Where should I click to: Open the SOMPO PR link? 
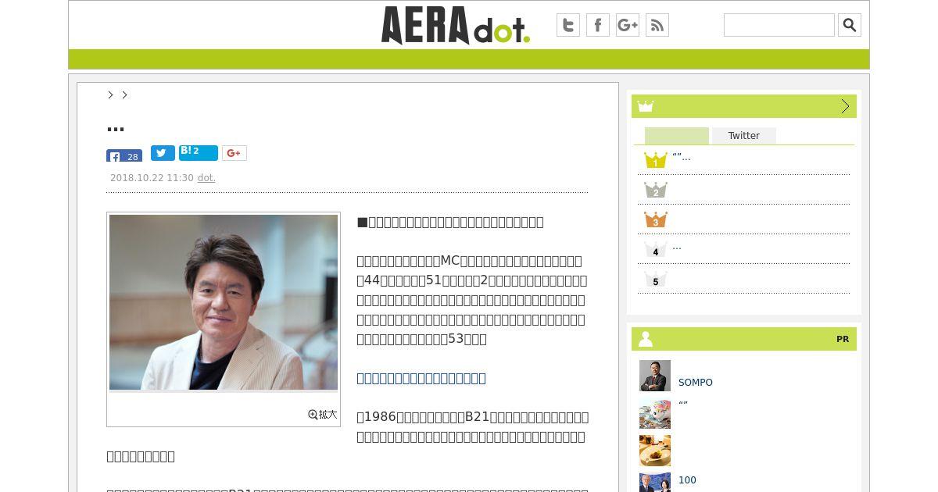point(696,383)
